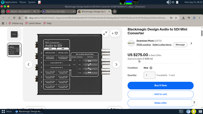Open the tracking protection eye icon

click(171, 18)
